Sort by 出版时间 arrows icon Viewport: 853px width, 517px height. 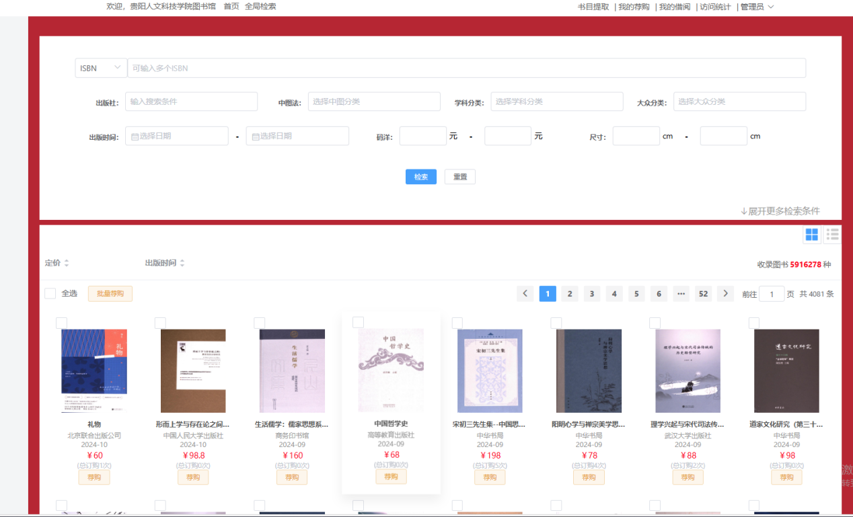(x=182, y=263)
